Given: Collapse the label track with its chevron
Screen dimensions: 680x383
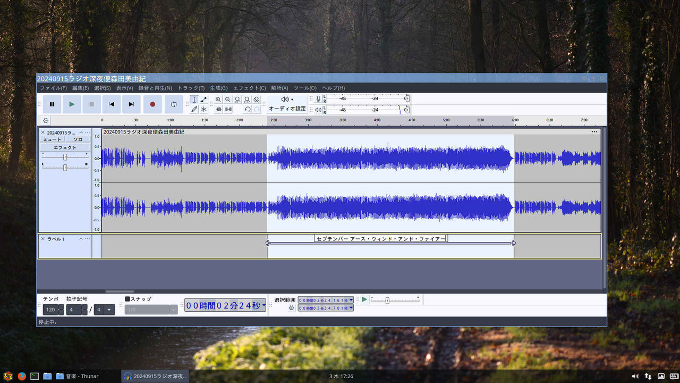Looking at the screenshot, I should [x=80, y=238].
